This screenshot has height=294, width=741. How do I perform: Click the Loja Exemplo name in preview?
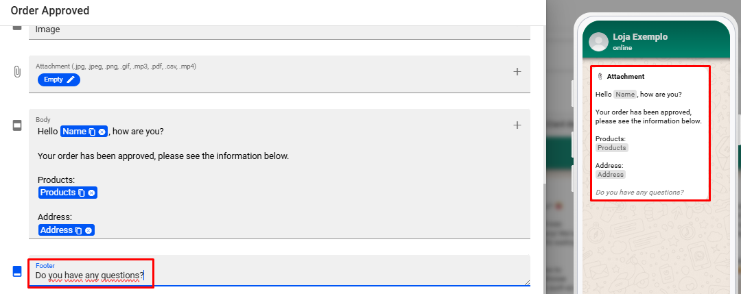[x=639, y=37]
